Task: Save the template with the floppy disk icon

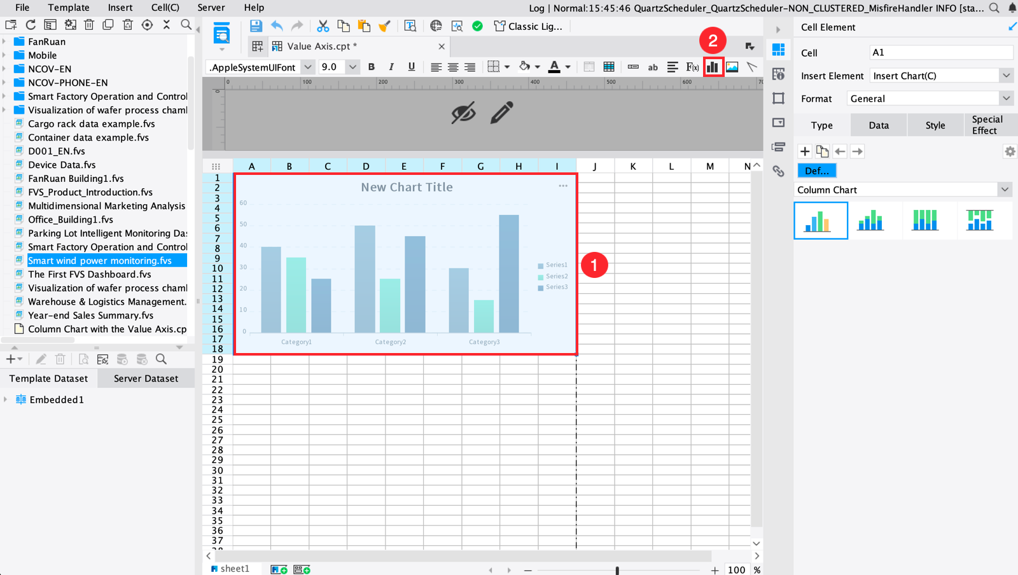Action: click(x=256, y=26)
